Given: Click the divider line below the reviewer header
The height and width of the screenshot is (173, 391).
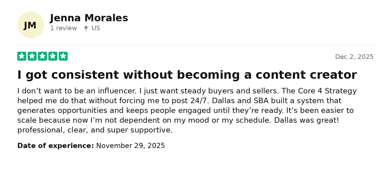Looking at the screenshot, I should coord(195,45).
